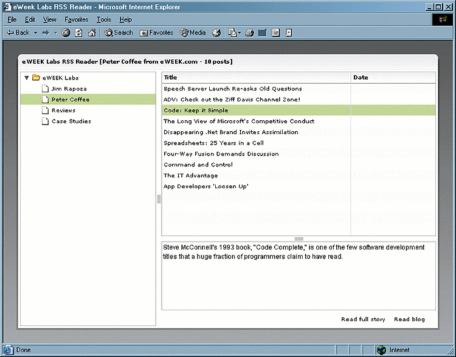Select the Peter Coffee feed

[x=88, y=100]
